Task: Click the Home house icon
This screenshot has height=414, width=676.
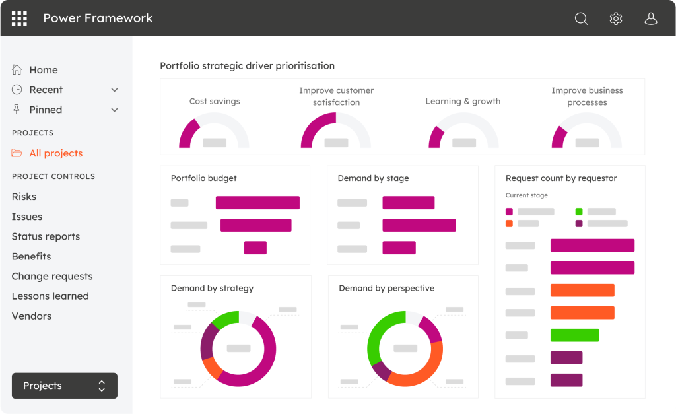Action: coord(17,70)
